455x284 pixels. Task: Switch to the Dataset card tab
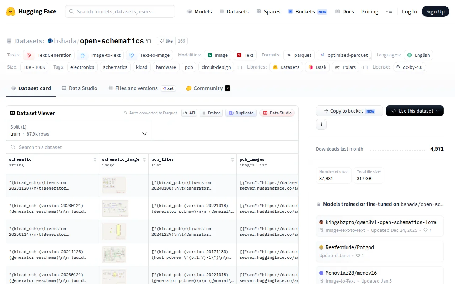coord(31,88)
